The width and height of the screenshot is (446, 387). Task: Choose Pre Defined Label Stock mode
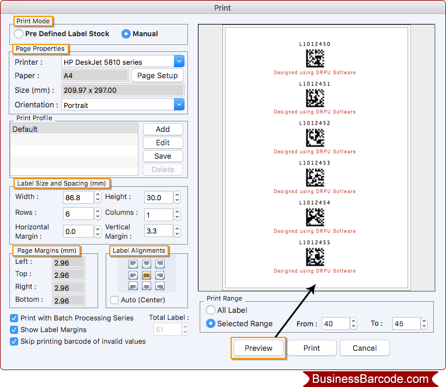[19, 34]
